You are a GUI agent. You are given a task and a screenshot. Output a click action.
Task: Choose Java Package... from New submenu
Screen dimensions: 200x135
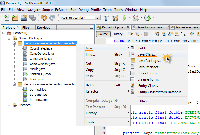click(x=158, y=61)
